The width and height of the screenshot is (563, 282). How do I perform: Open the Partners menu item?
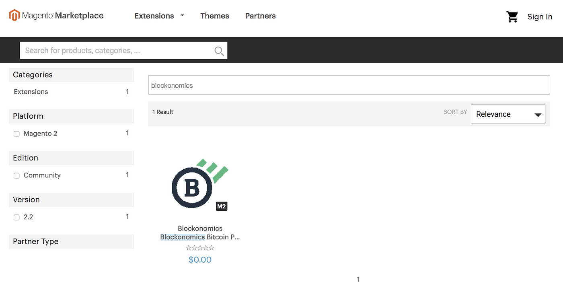coord(261,16)
